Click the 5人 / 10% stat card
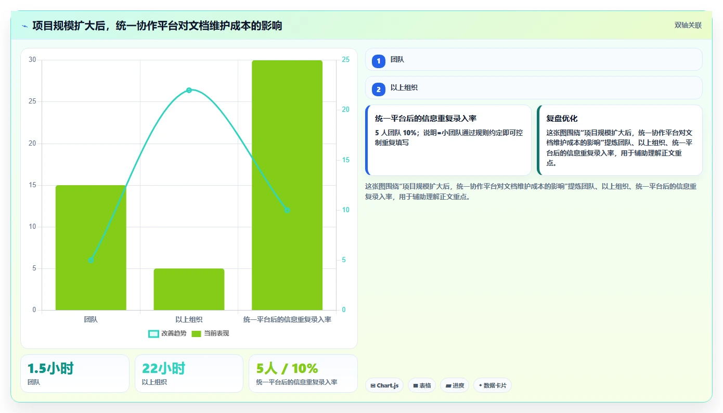The width and height of the screenshot is (723, 413). click(303, 373)
